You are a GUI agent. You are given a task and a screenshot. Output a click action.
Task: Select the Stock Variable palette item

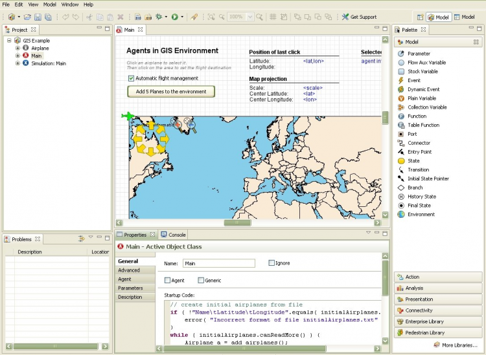click(x=422, y=71)
